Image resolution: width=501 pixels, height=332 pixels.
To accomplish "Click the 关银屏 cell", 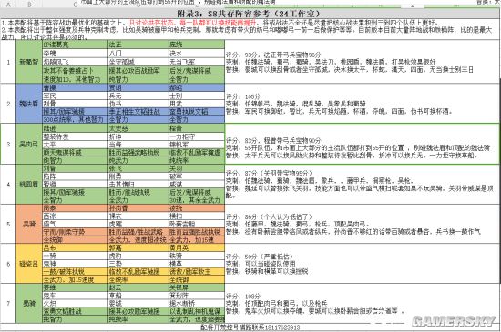I will coord(197,287).
